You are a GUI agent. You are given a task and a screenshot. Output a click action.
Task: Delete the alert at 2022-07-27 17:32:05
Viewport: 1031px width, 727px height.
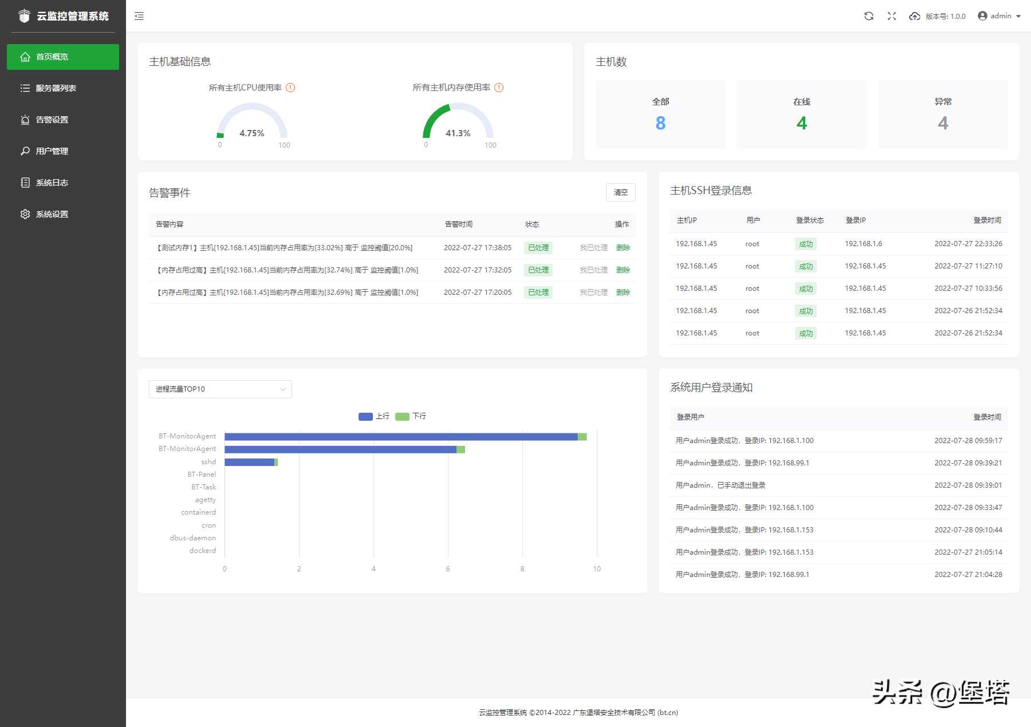(623, 270)
